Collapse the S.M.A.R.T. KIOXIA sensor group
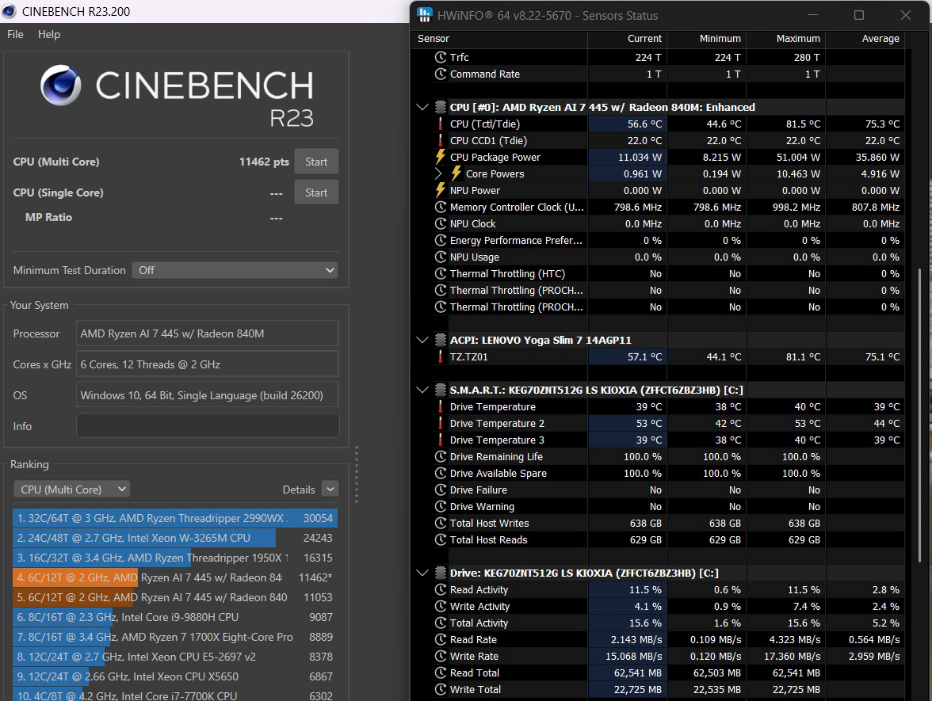932x701 pixels. point(422,390)
